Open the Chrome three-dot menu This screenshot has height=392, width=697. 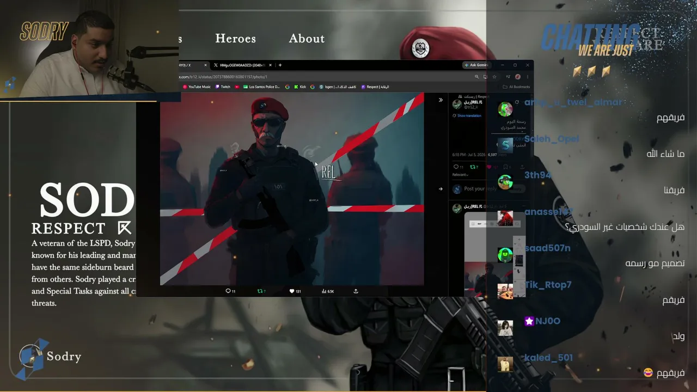527,77
